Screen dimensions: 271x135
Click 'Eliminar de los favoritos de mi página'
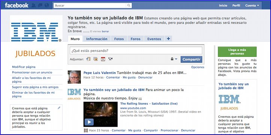33,94
